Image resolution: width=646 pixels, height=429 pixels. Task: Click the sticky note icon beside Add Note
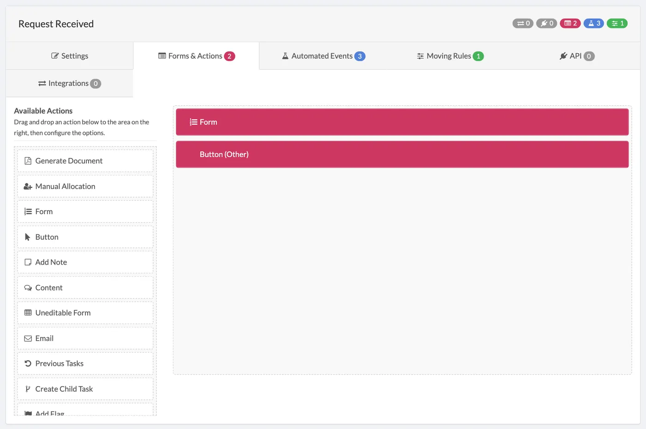tap(28, 262)
